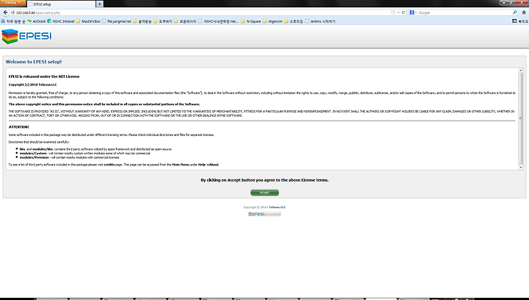Go to the browser Home icon
Screen dimensions: 529x300
click(x=524, y=12)
